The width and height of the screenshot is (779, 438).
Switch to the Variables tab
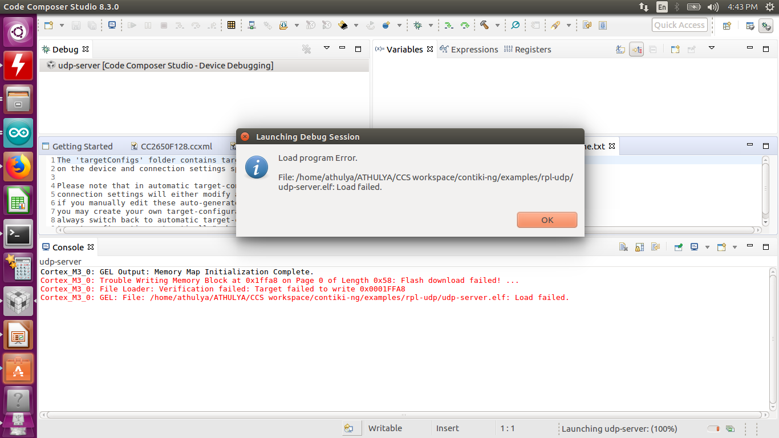(404, 50)
